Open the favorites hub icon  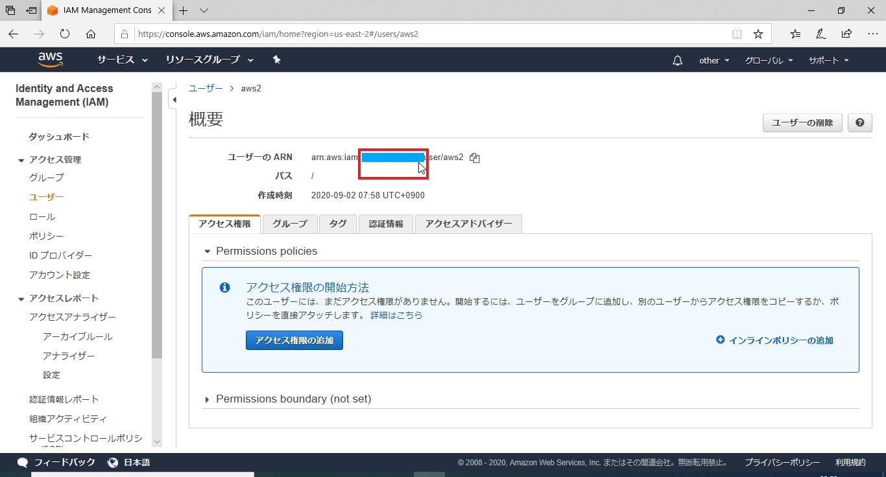795,34
